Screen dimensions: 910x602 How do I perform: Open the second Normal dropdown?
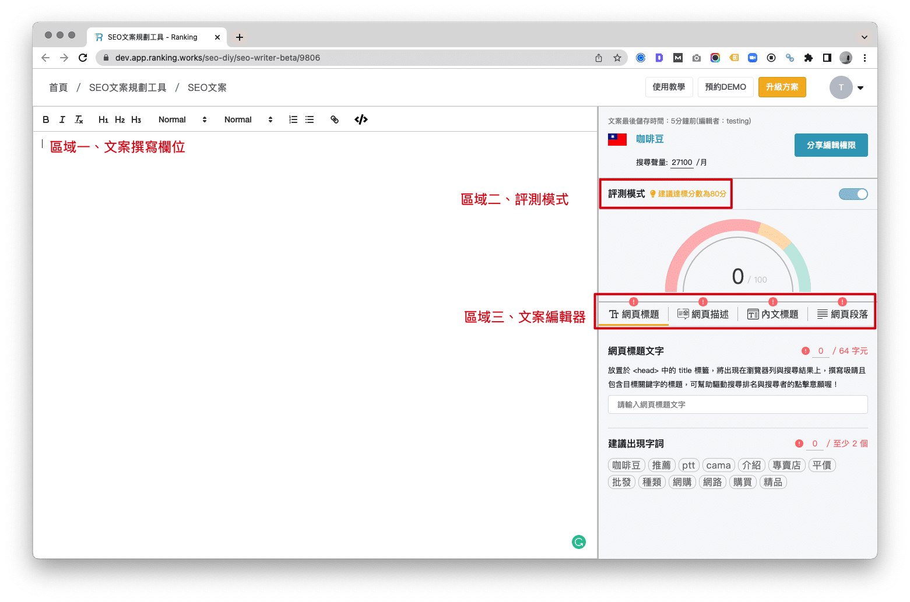tap(248, 119)
